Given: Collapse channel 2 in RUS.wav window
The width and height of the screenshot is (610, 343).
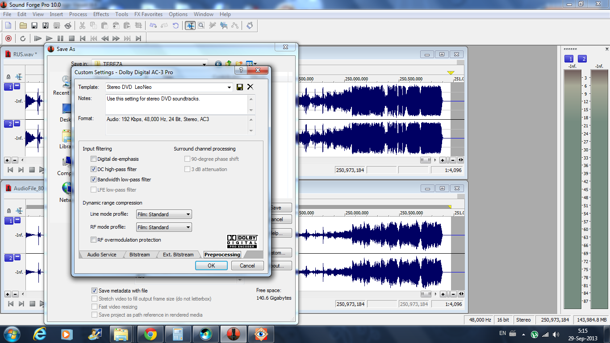Looking at the screenshot, I should (17, 123).
